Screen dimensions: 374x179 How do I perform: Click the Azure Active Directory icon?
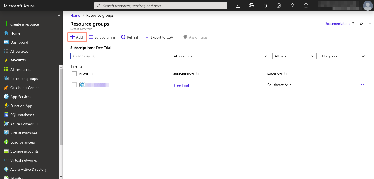click(6, 169)
